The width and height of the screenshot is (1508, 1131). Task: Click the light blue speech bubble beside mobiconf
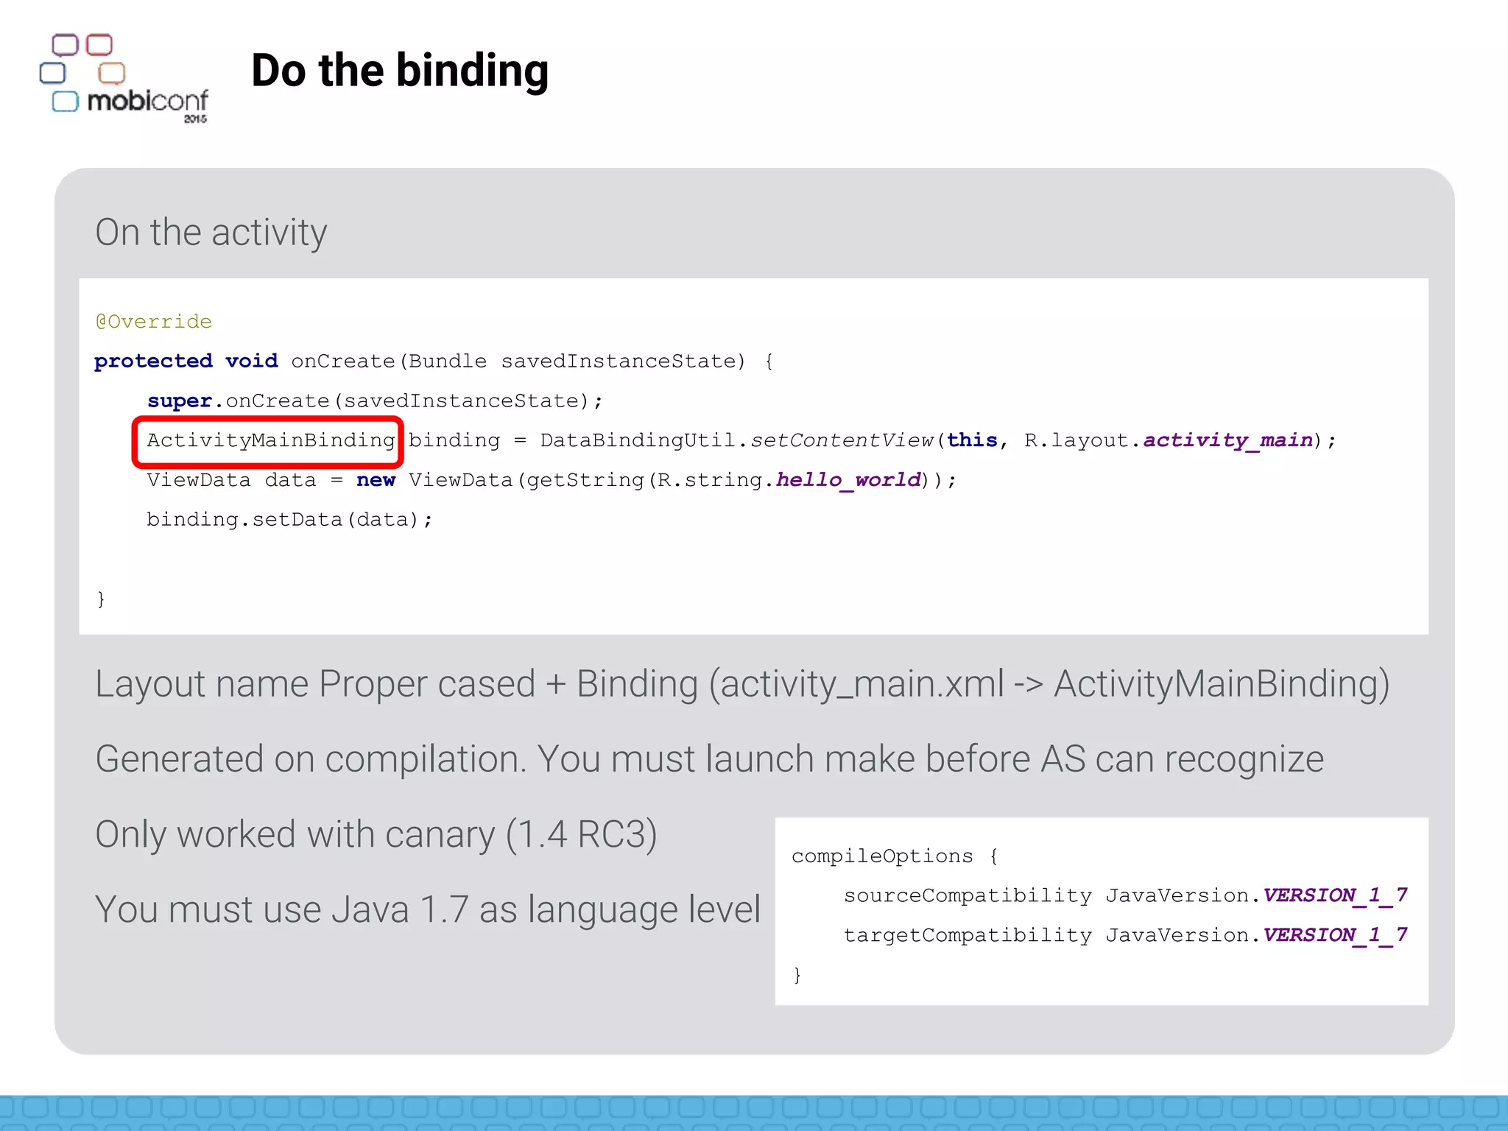coord(65,102)
